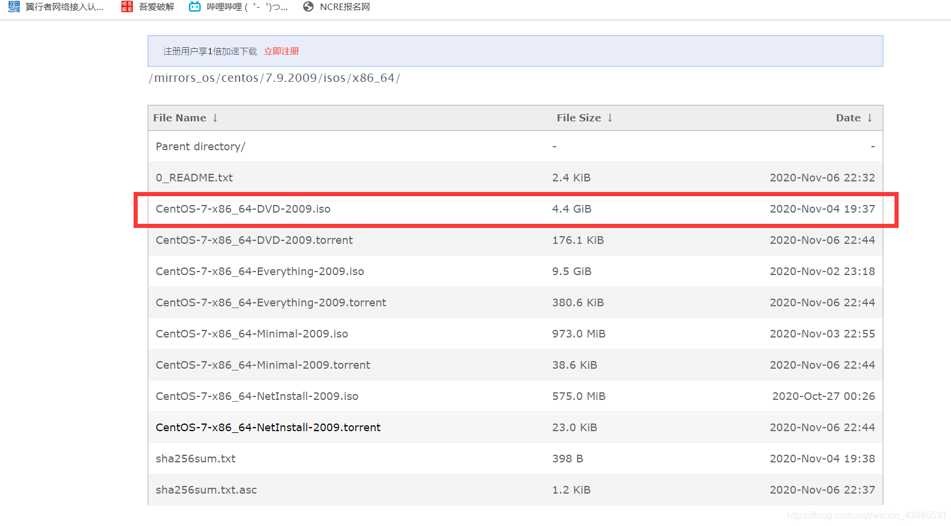The height and width of the screenshot is (526, 951).
Task: Download CentOS-7-x86_64-NetInstall-2009.iso
Action: (x=257, y=396)
